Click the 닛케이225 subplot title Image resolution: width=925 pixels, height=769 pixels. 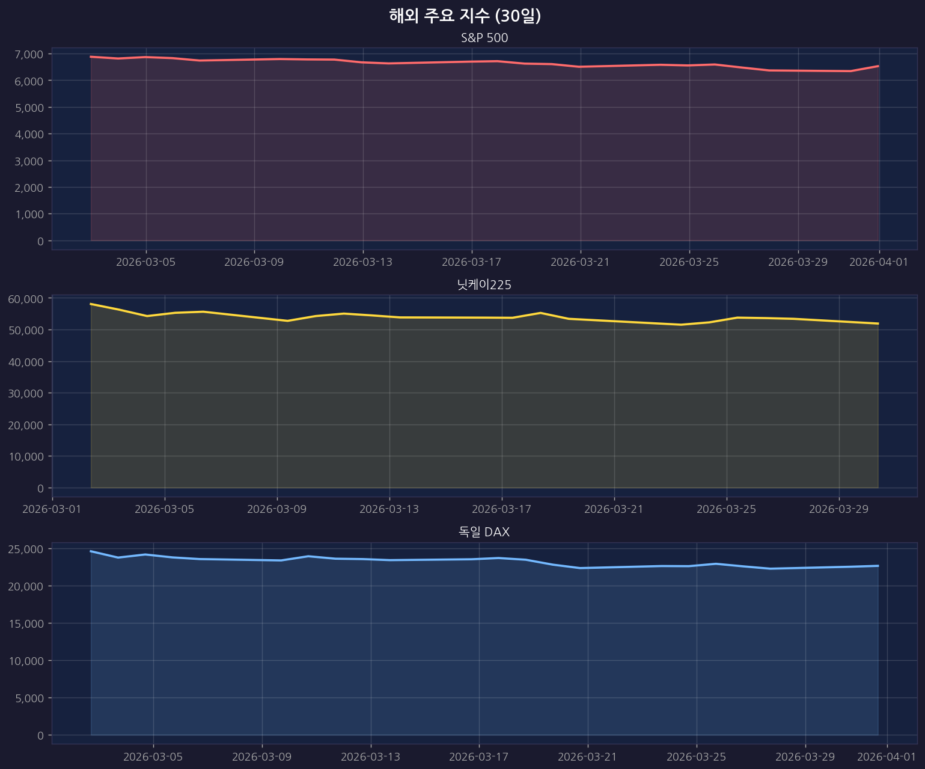(x=484, y=285)
